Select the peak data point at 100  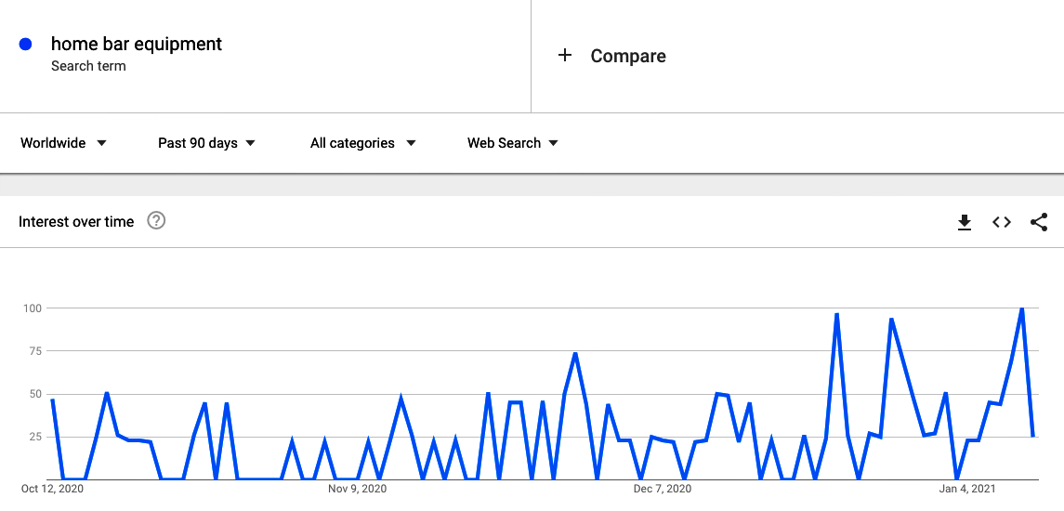[x=1021, y=308]
